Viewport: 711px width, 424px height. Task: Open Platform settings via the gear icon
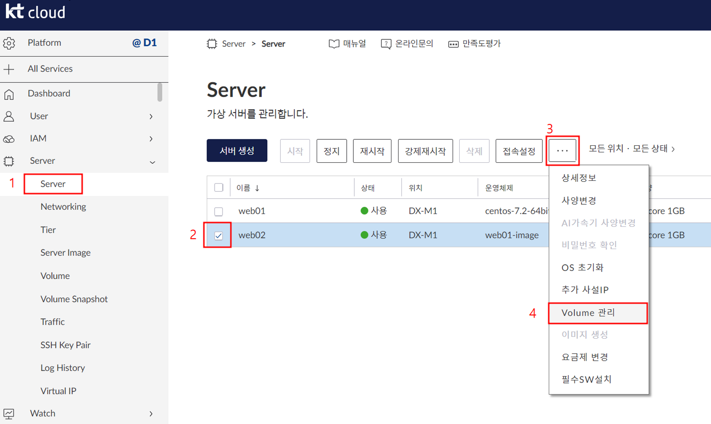(x=9, y=43)
